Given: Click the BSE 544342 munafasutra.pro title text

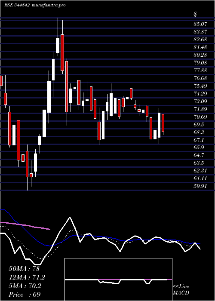Looking at the screenshot, I should [x=35, y=5].
